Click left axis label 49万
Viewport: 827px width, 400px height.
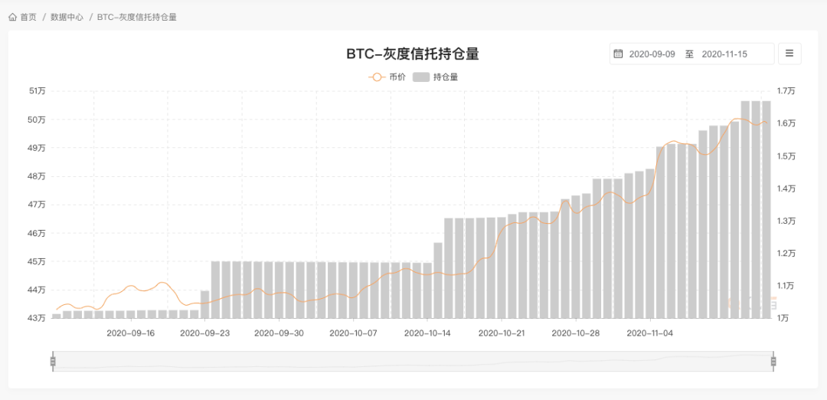click(37, 148)
